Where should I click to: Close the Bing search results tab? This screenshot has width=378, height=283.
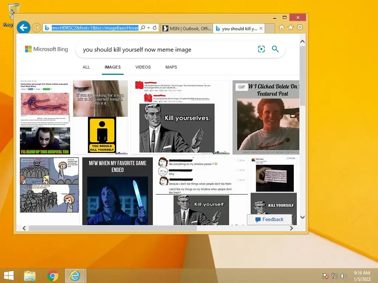pos(261,28)
